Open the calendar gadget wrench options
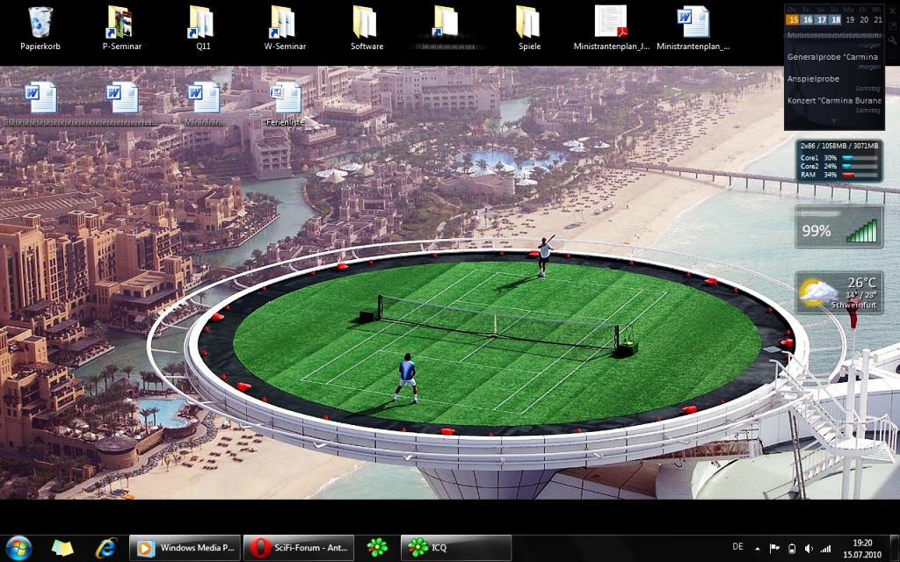The image size is (900, 562). (893, 41)
